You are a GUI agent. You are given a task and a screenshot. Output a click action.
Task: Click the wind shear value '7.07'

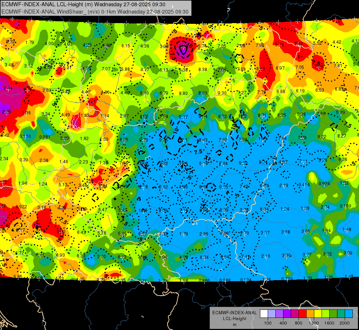tap(106, 69)
